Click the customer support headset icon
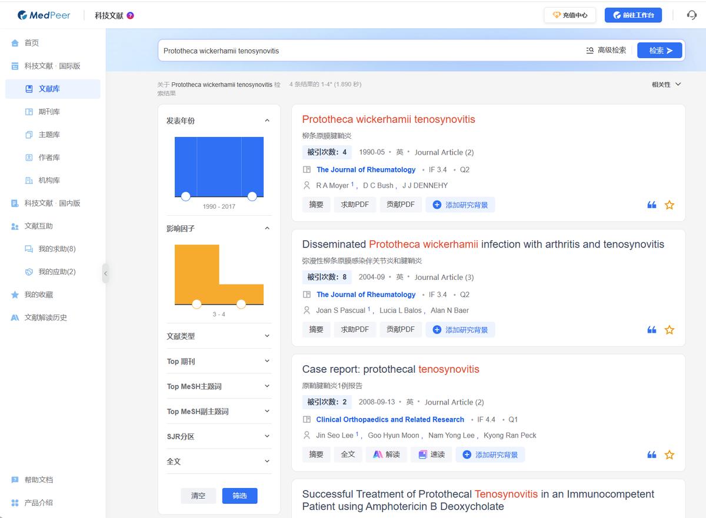Screen dimensions: 706x518 [692, 15]
